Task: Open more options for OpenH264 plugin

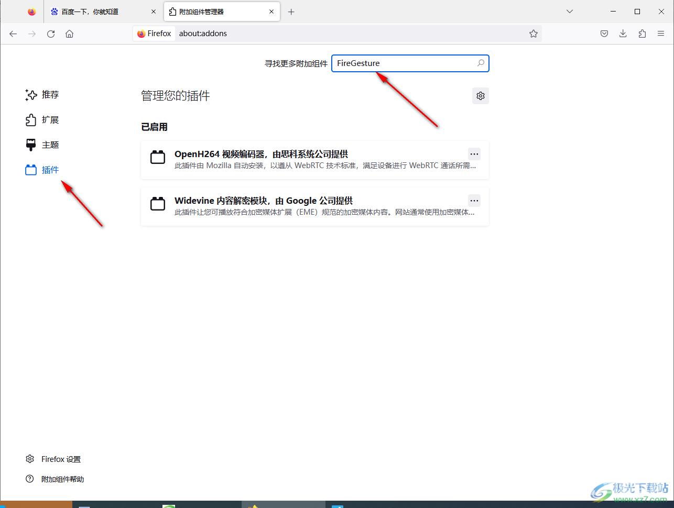Action: 474,154
